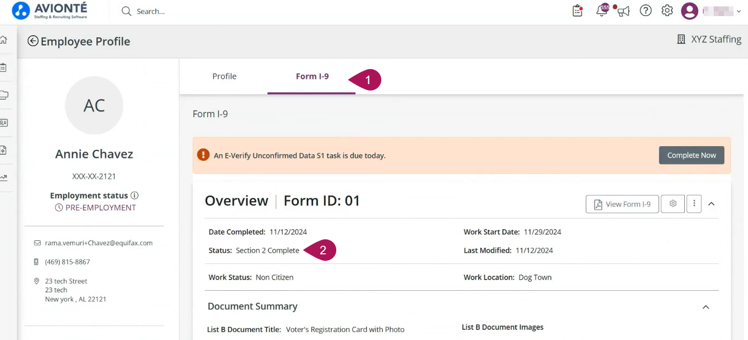Image resolution: width=748 pixels, height=340 pixels.
Task: Click the purple user avatar icon
Action: coord(690,11)
